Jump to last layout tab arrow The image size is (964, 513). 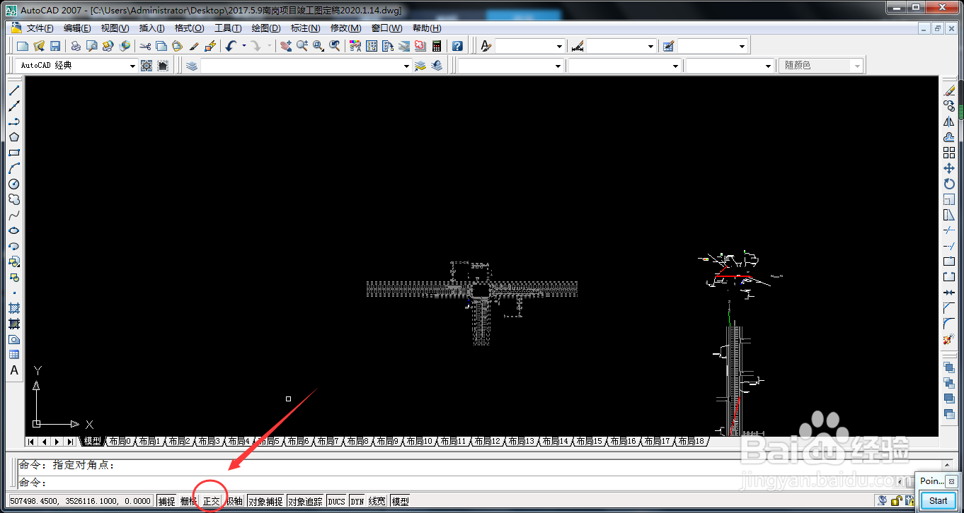70,442
